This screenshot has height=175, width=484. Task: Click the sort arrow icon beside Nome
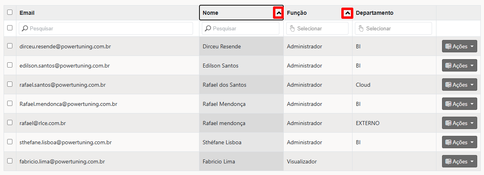point(279,13)
